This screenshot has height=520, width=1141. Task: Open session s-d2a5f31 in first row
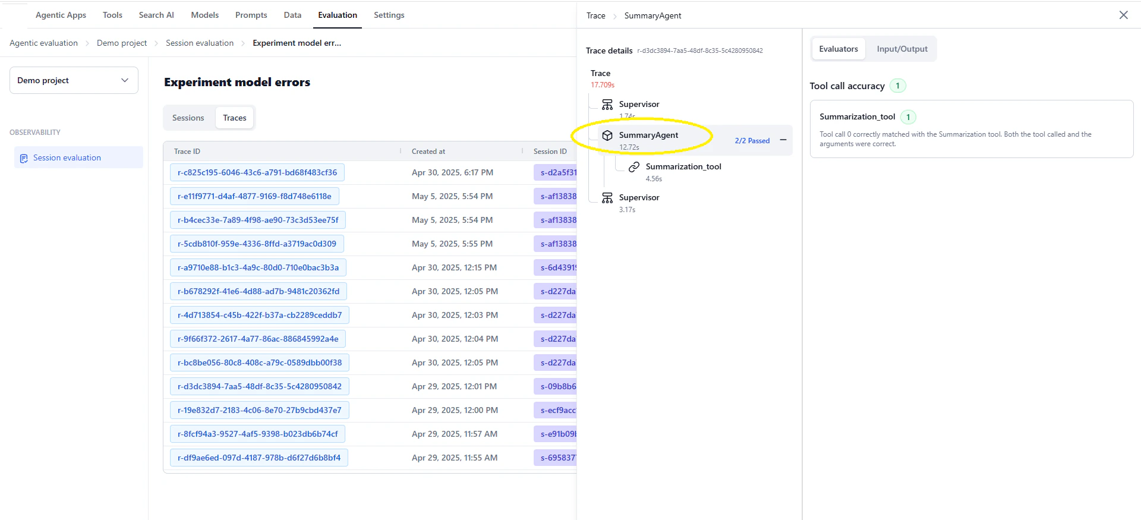pos(556,172)
